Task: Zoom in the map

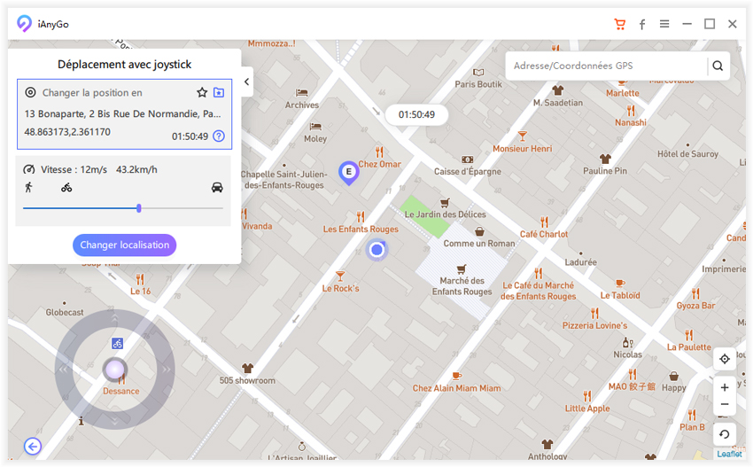Action: [x=725, y=387]
